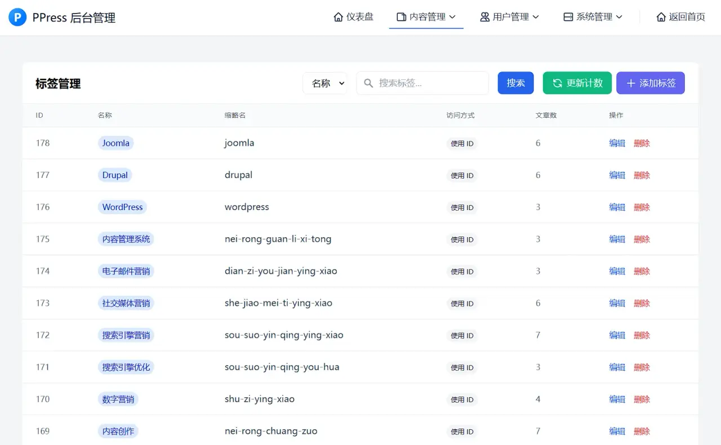Click the plus icon on 添加标签 button
The image size is (721, 445).
[631, 83]
